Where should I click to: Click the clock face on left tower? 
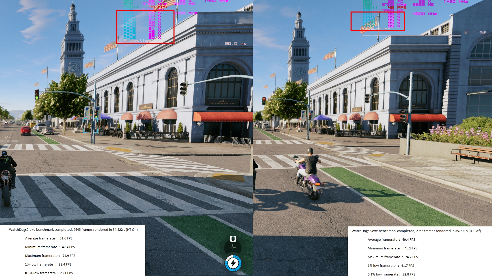tap(74, 68)
